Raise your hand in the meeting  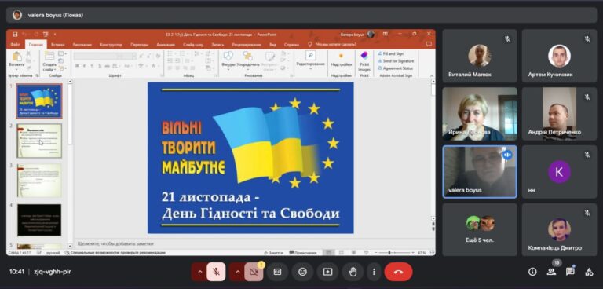coord(353,272)
